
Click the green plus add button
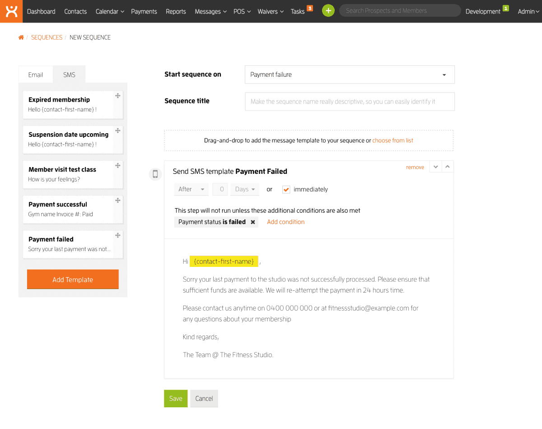[x=328, y=11]
